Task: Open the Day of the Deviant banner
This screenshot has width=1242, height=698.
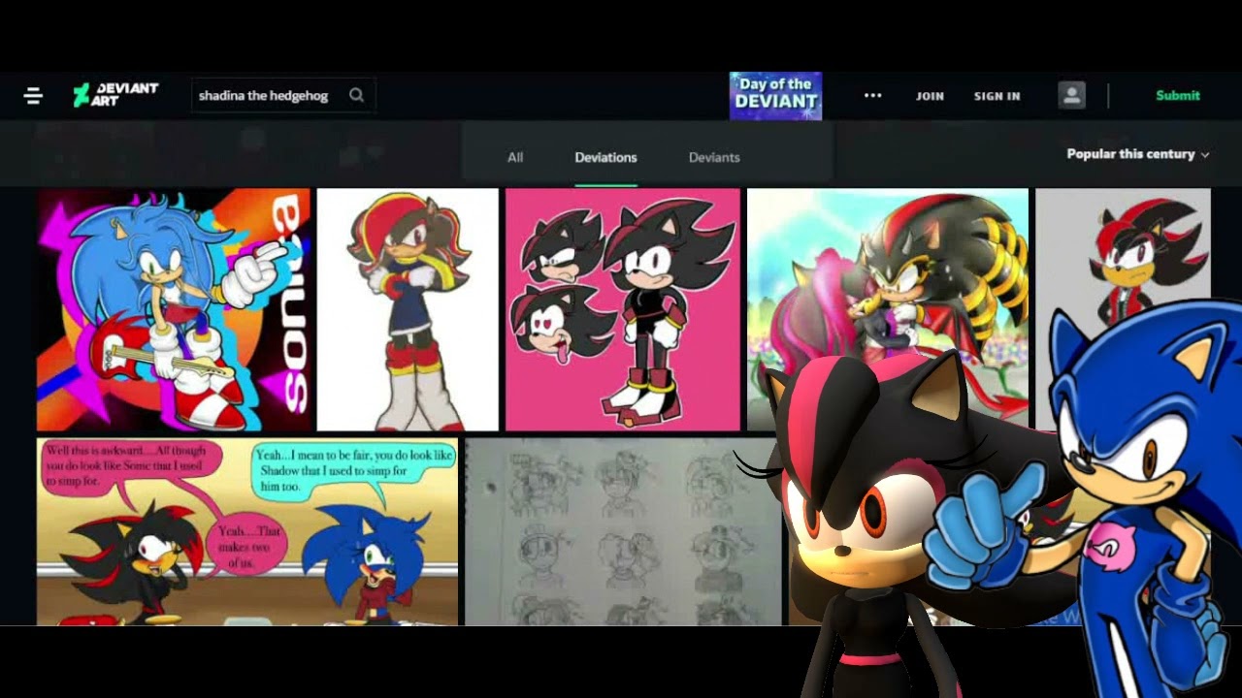Action: (775, 96)
